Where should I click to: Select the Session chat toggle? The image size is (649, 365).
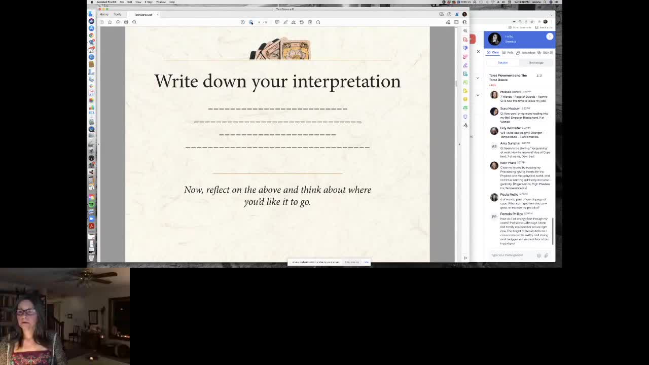click(502, 62)
